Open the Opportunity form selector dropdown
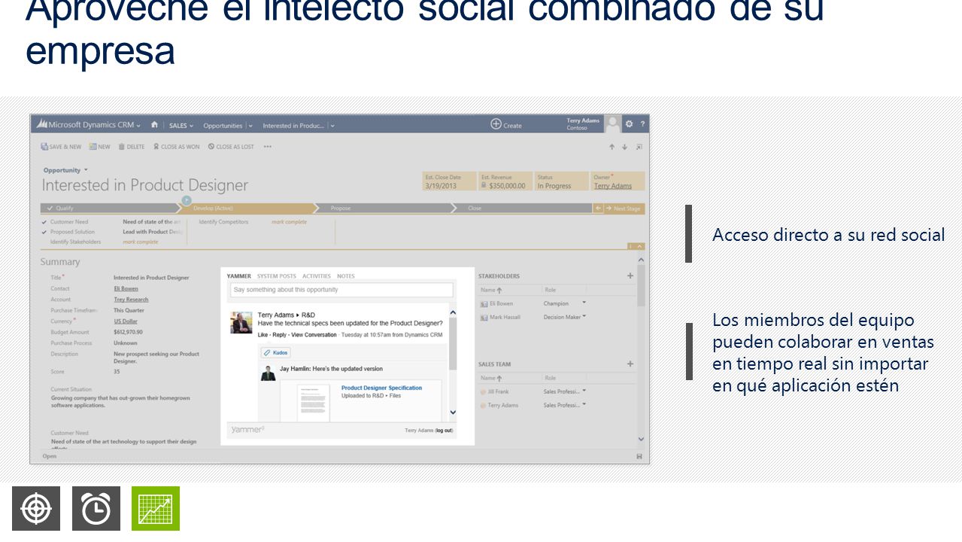This screenshot has height=542, width=962. [86, 170]
